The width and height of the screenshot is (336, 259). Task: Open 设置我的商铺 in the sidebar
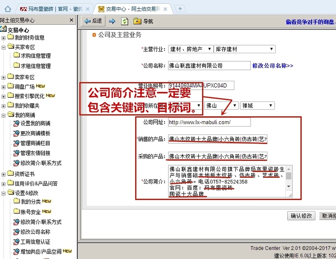[35, 123]
